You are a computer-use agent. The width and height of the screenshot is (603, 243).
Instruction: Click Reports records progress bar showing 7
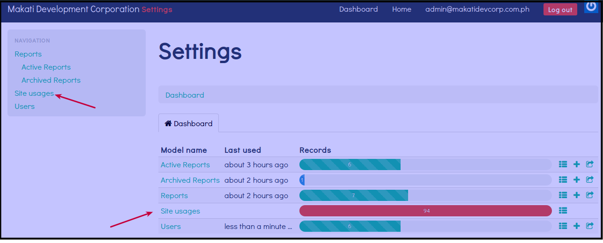pos(425,195)
